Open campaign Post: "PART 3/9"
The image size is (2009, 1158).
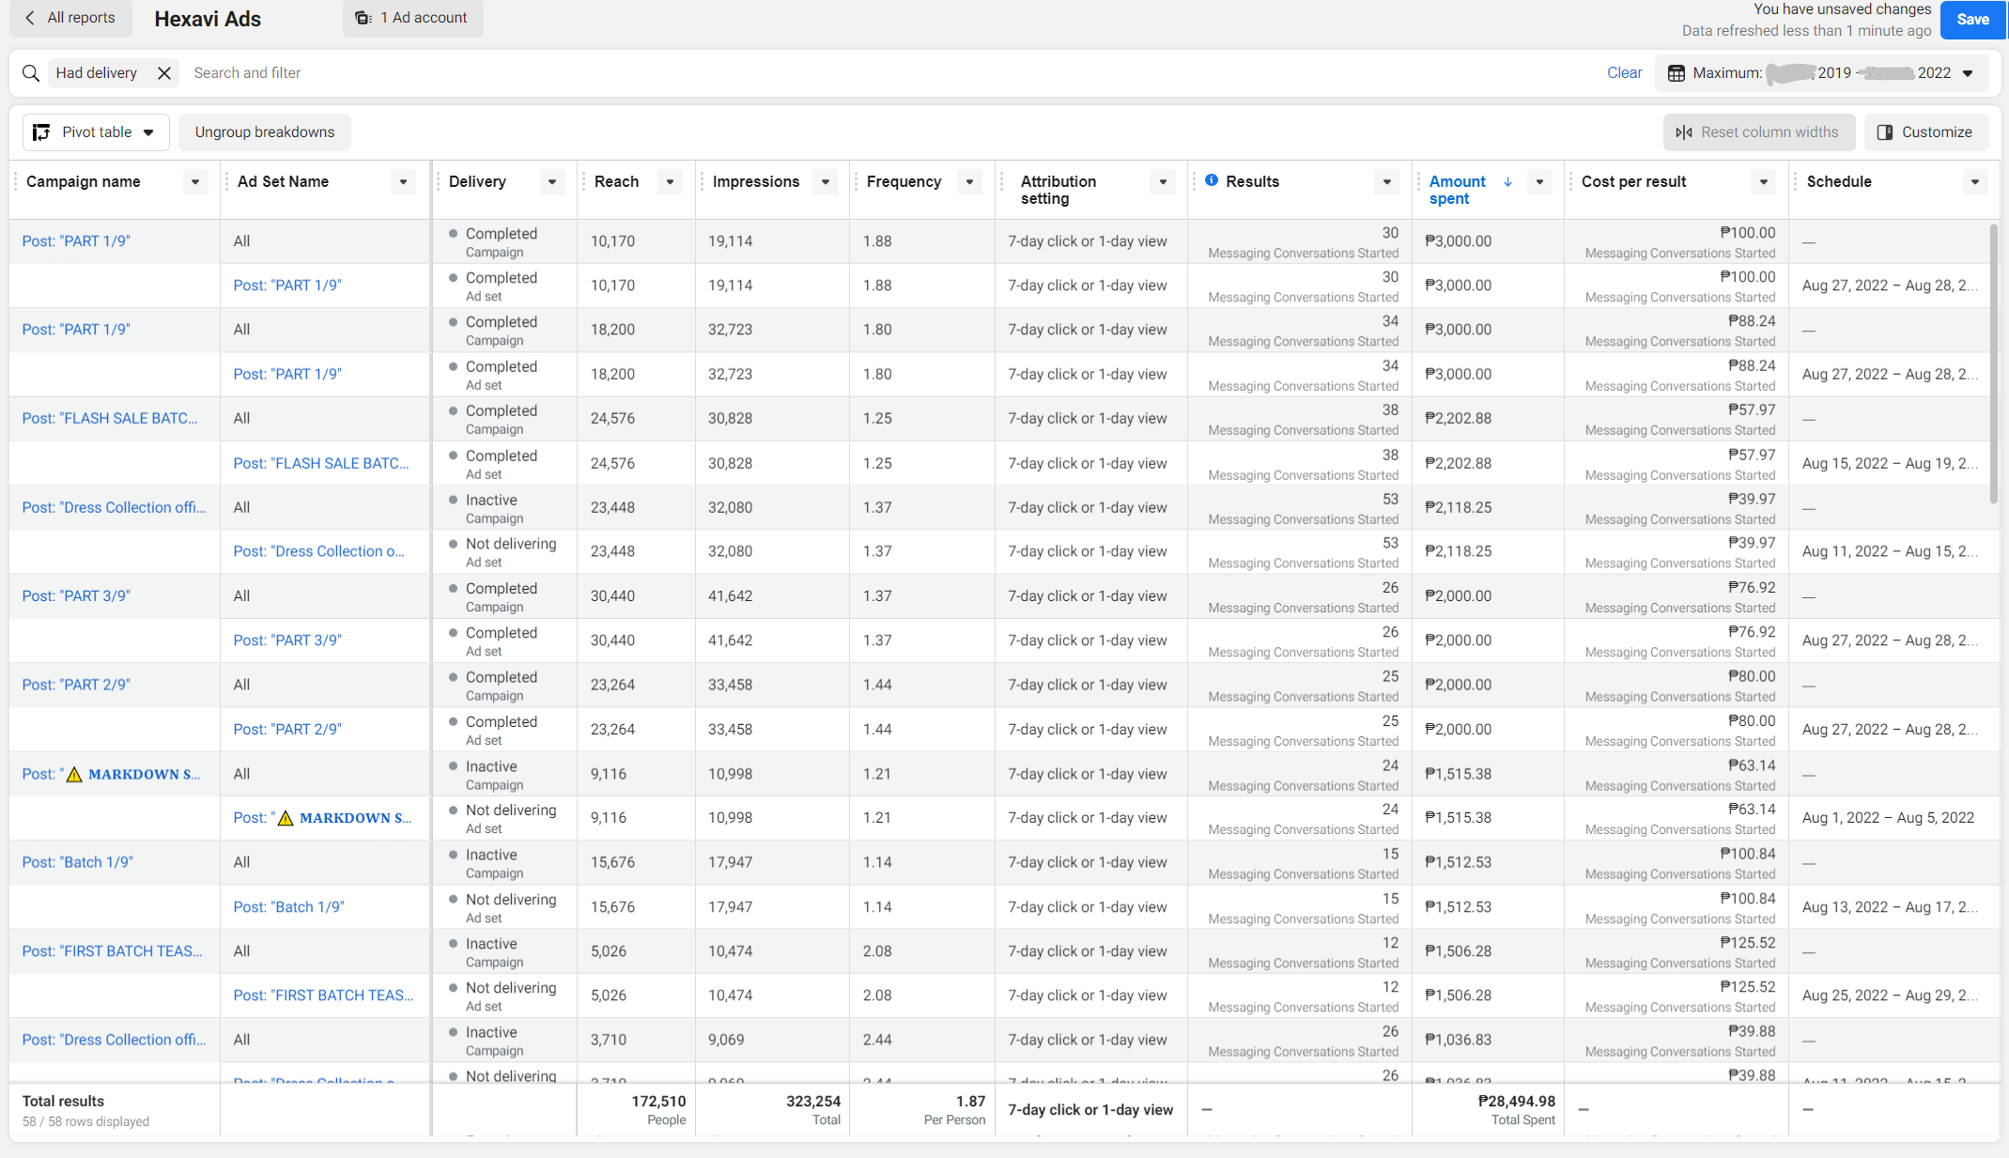pyautogui.click(x=76, y=596)
